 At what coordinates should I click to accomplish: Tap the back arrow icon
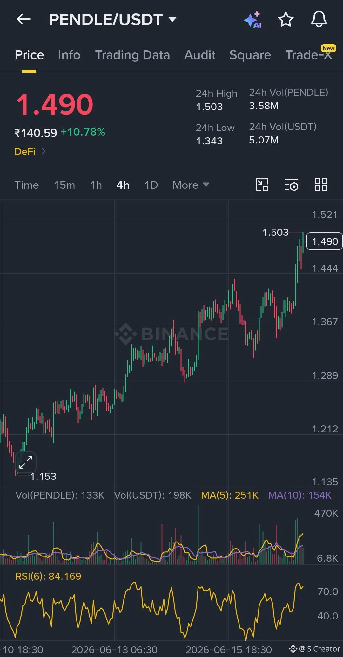[24, 19]
